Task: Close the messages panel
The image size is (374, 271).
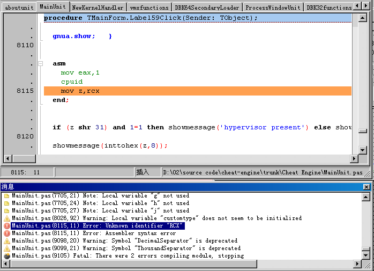Action: tap(366, 187)
